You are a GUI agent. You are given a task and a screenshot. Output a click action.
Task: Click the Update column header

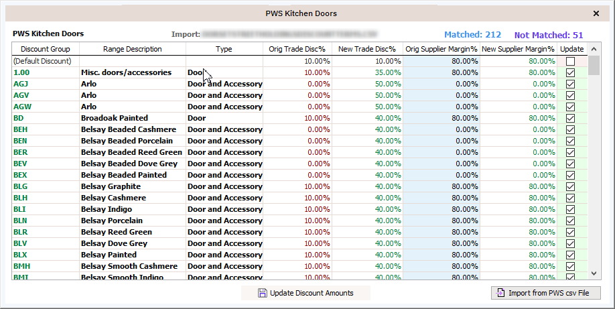click(x=572, y=49)
